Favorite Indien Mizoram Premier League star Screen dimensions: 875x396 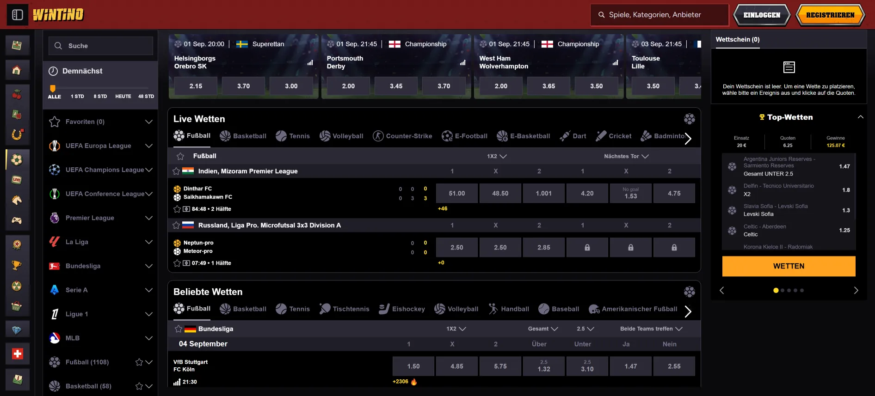tap(176, 171)
